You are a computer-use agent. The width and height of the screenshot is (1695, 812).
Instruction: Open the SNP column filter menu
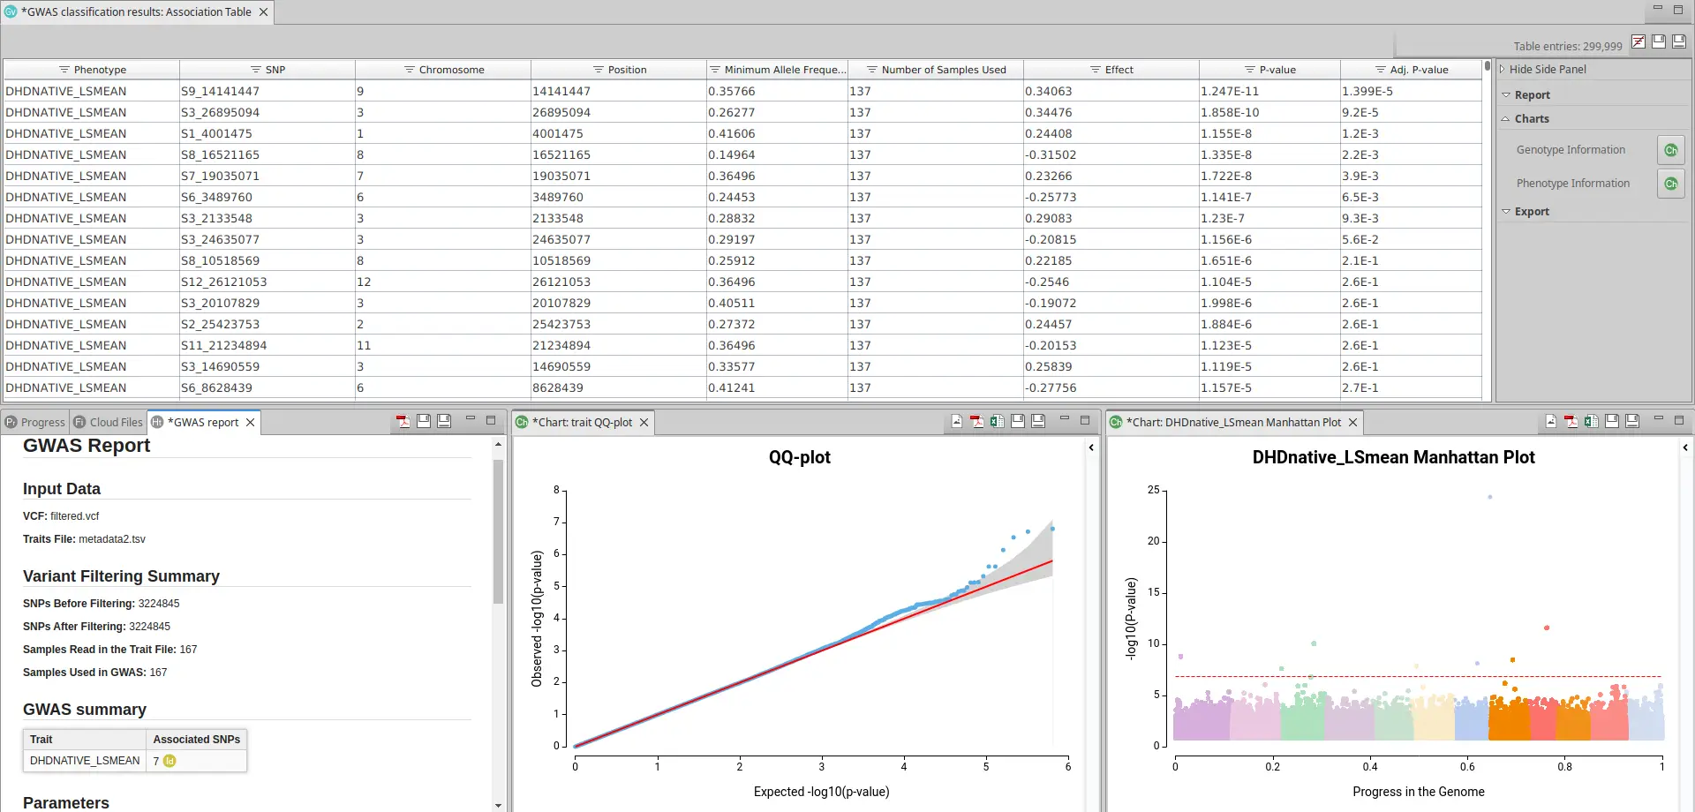[255, 70]
